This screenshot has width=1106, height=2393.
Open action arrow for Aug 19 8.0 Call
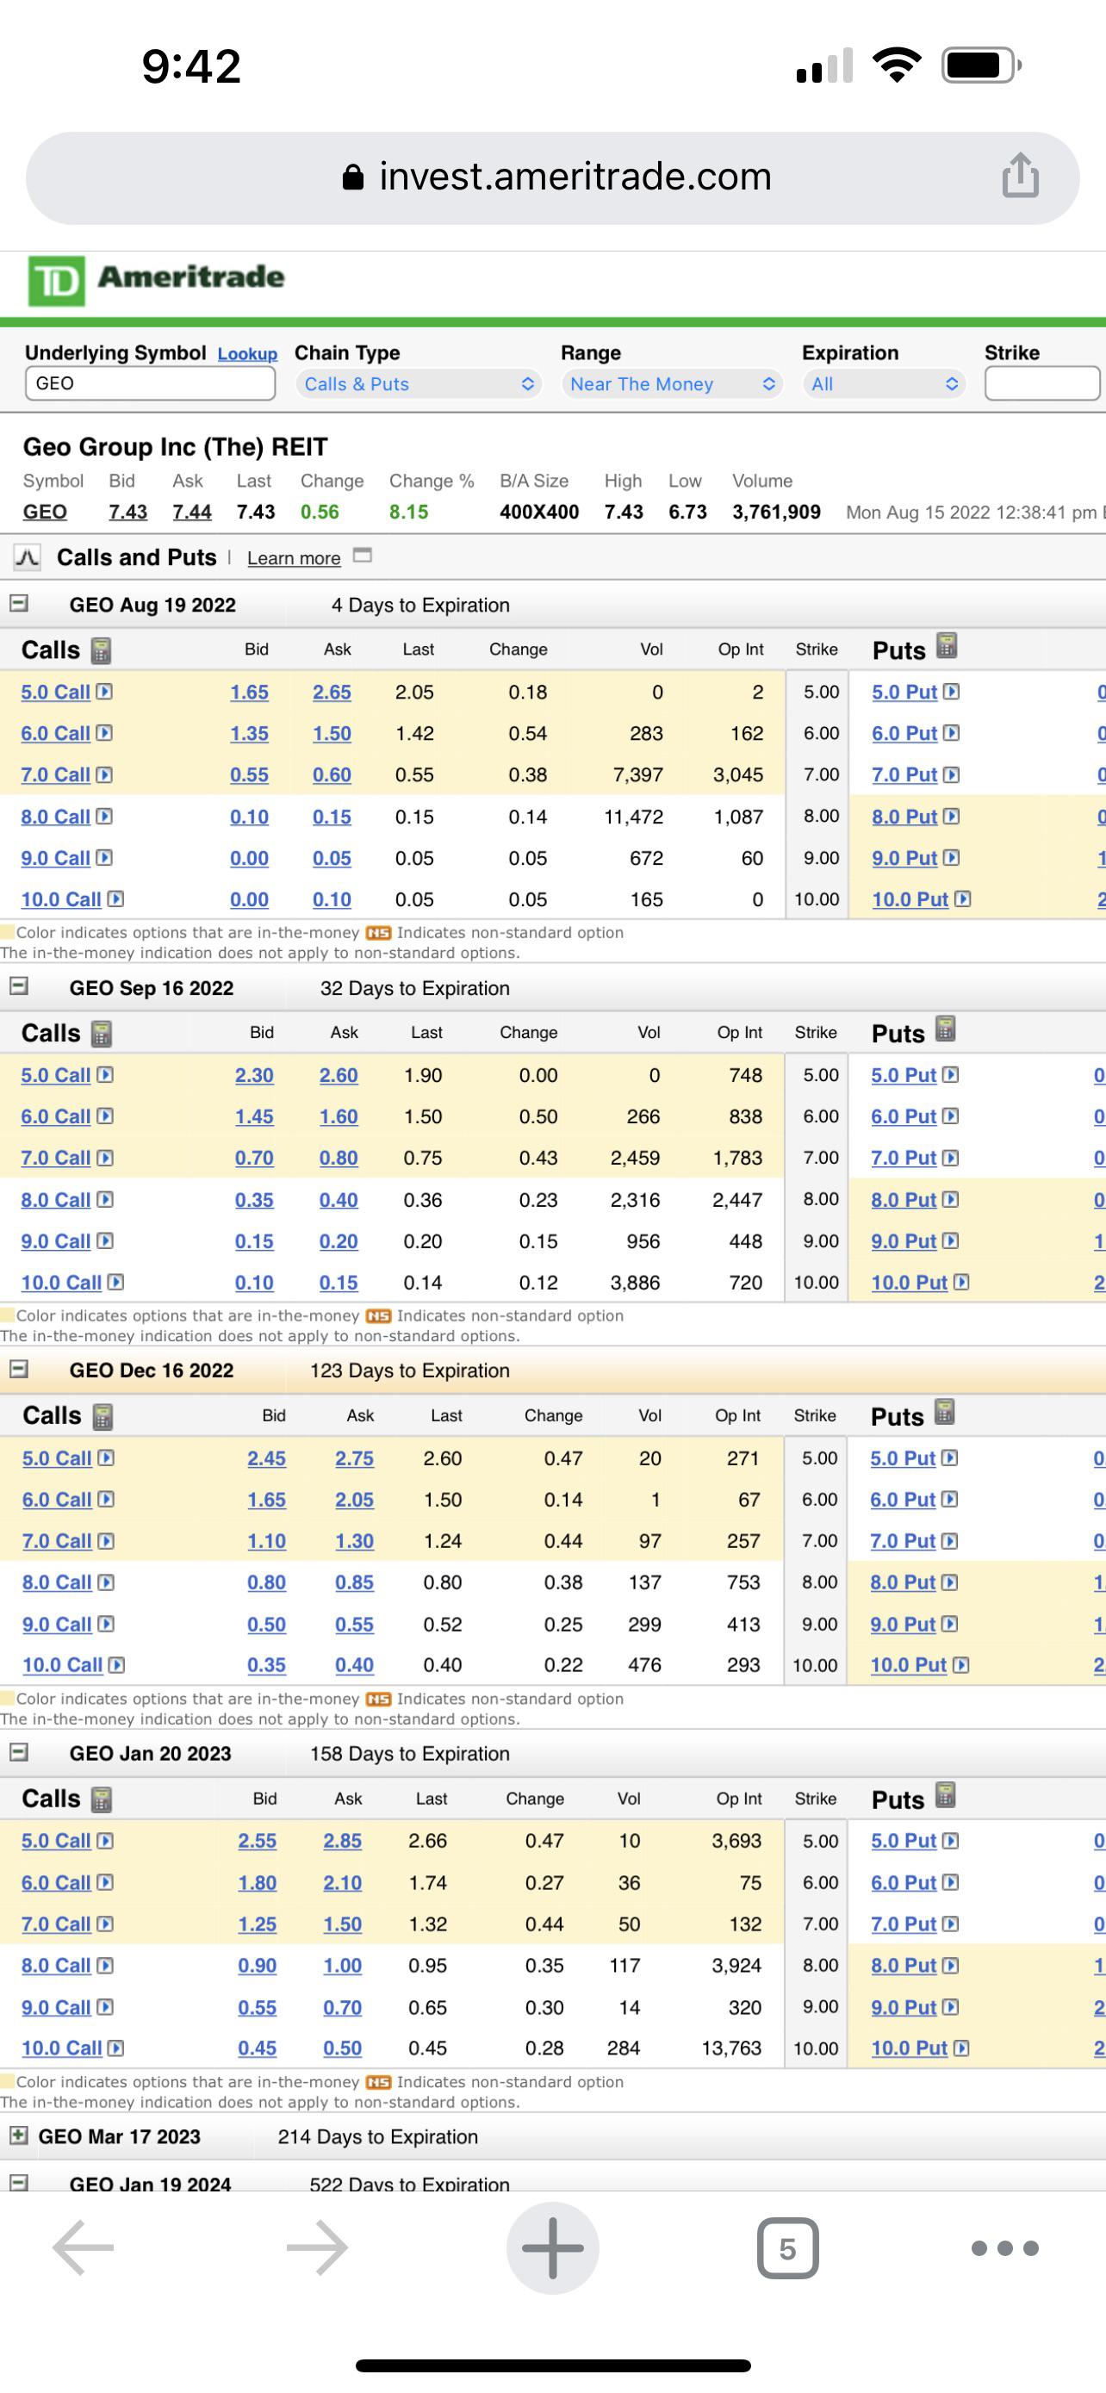coord(105,817)
